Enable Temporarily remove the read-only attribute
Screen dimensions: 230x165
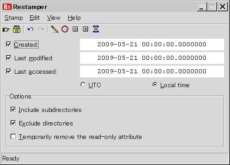pos(13,137)
